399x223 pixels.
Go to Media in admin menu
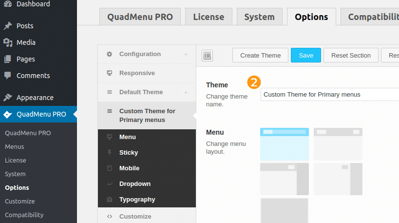26,42
